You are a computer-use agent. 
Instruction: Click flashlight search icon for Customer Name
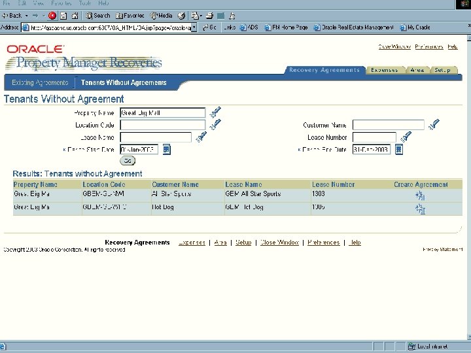coord(434,124)
